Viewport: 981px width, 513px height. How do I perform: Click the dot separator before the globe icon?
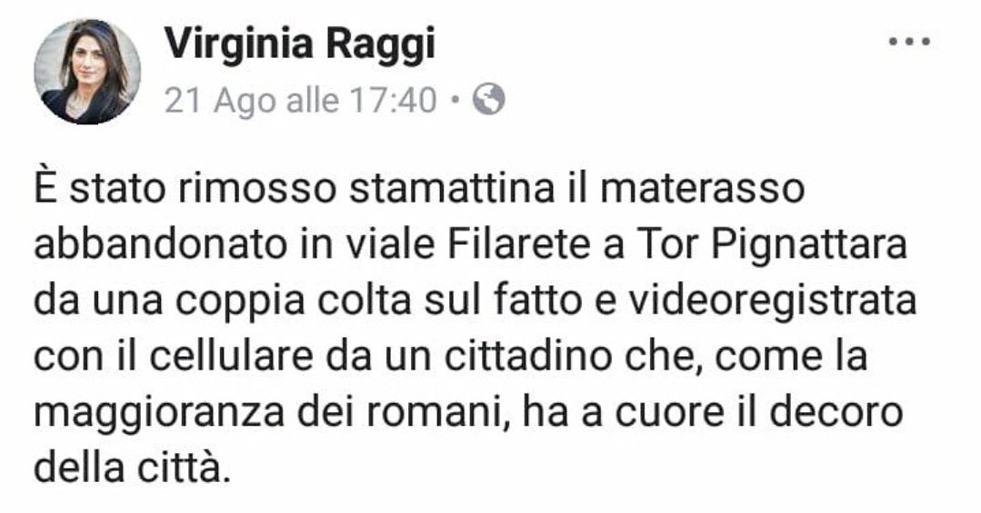click(455, 99)
